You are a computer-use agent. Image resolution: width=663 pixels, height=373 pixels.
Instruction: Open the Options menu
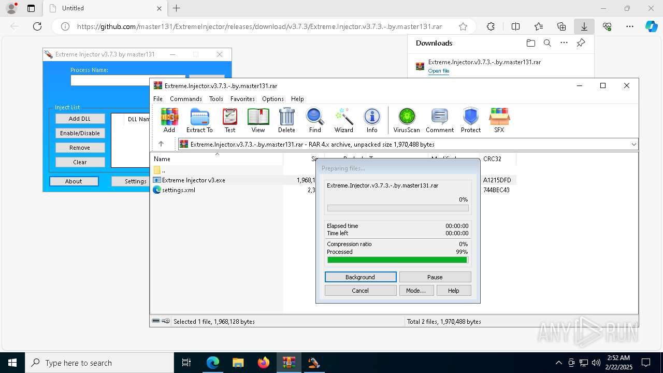pyautogui.click(x=273, y=98)
